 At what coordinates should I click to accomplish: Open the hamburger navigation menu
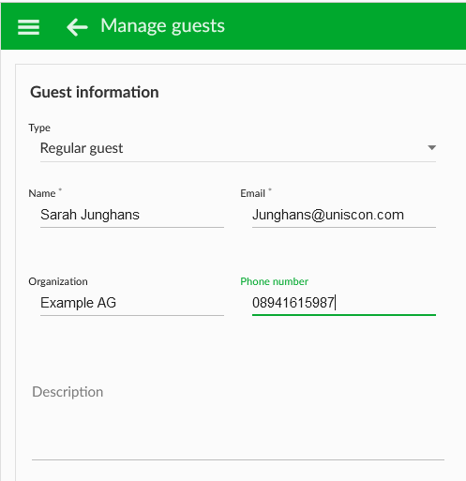coord(28,27)
